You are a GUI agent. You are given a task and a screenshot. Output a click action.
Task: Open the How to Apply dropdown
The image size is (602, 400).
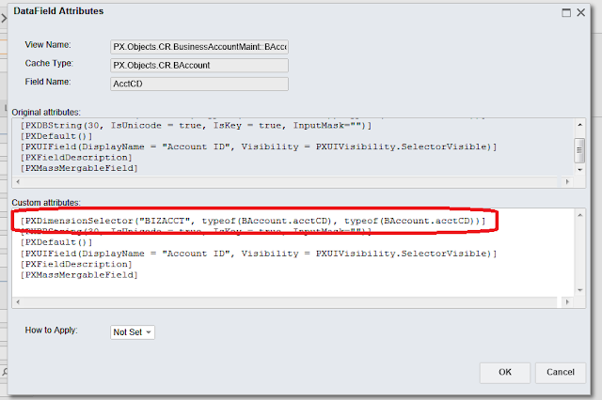pos(133,332)
